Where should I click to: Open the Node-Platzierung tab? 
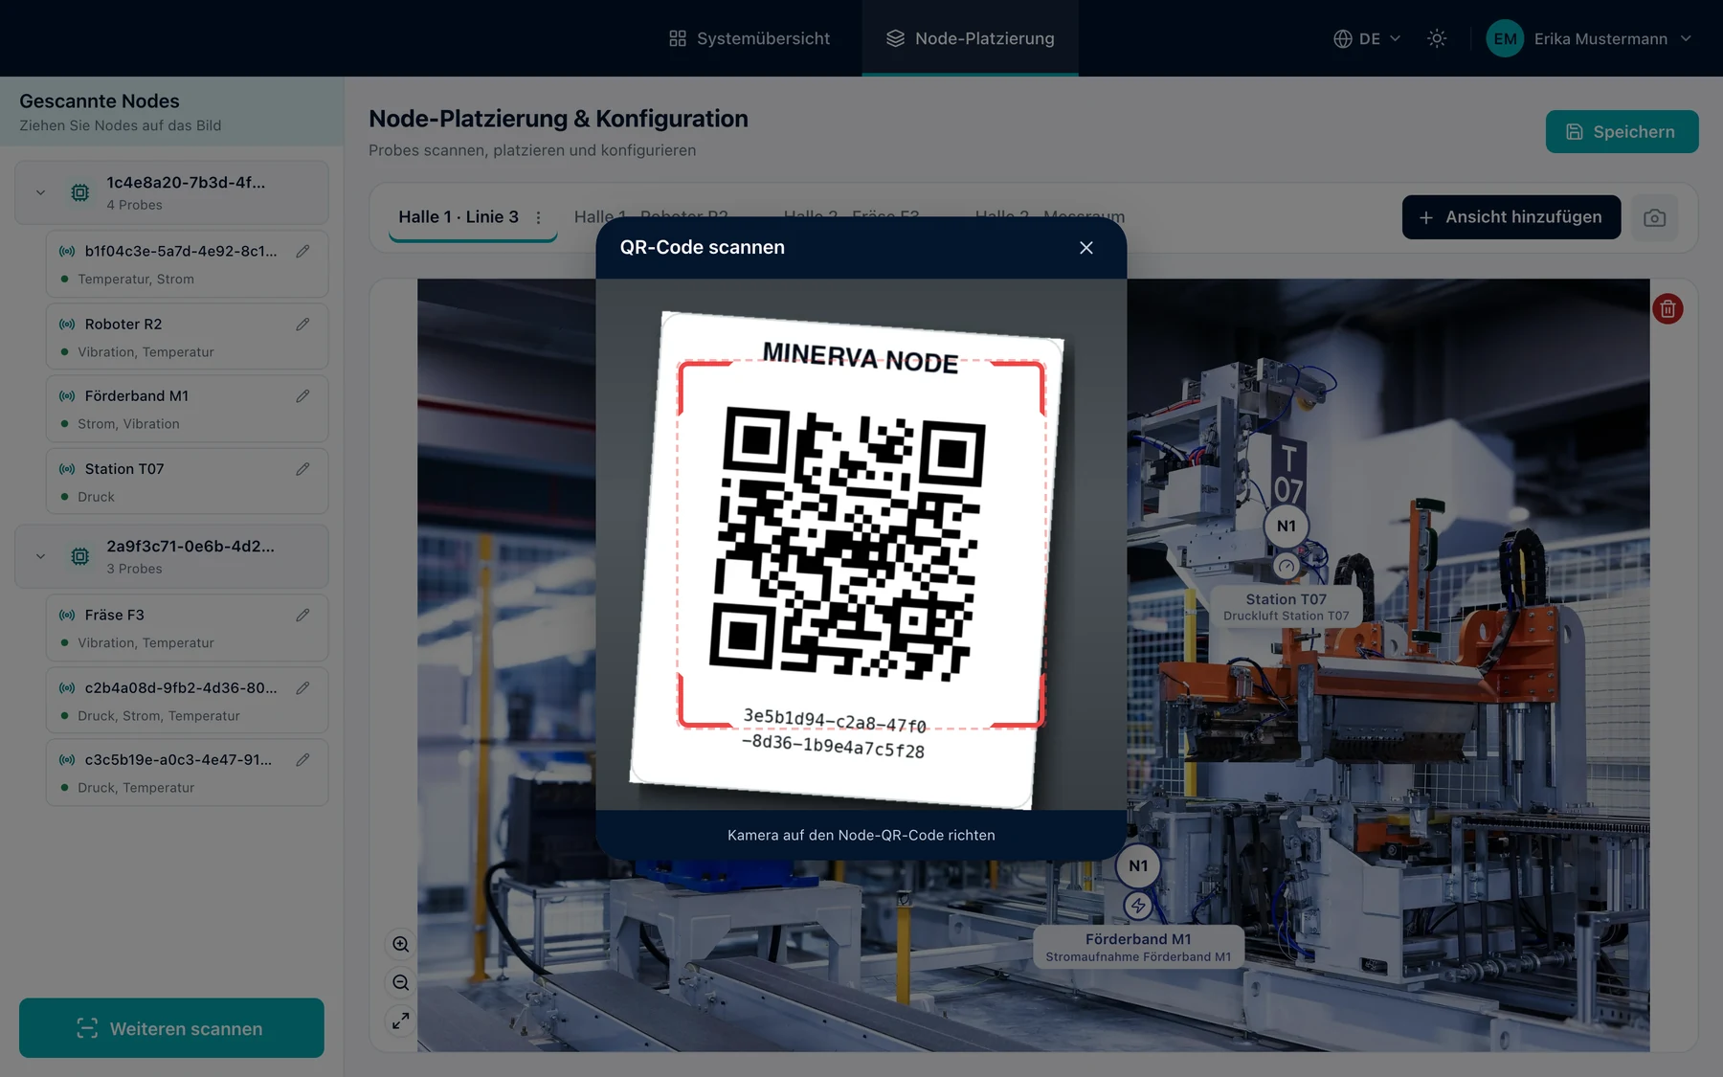[x=971, y=38]
